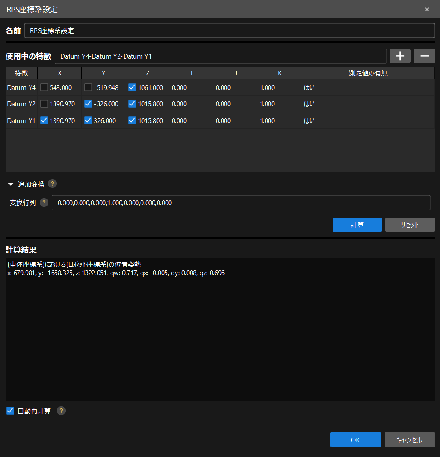
Task: Click Datum Y1 Z value 1015.800
Action: [x=151, y=120]
